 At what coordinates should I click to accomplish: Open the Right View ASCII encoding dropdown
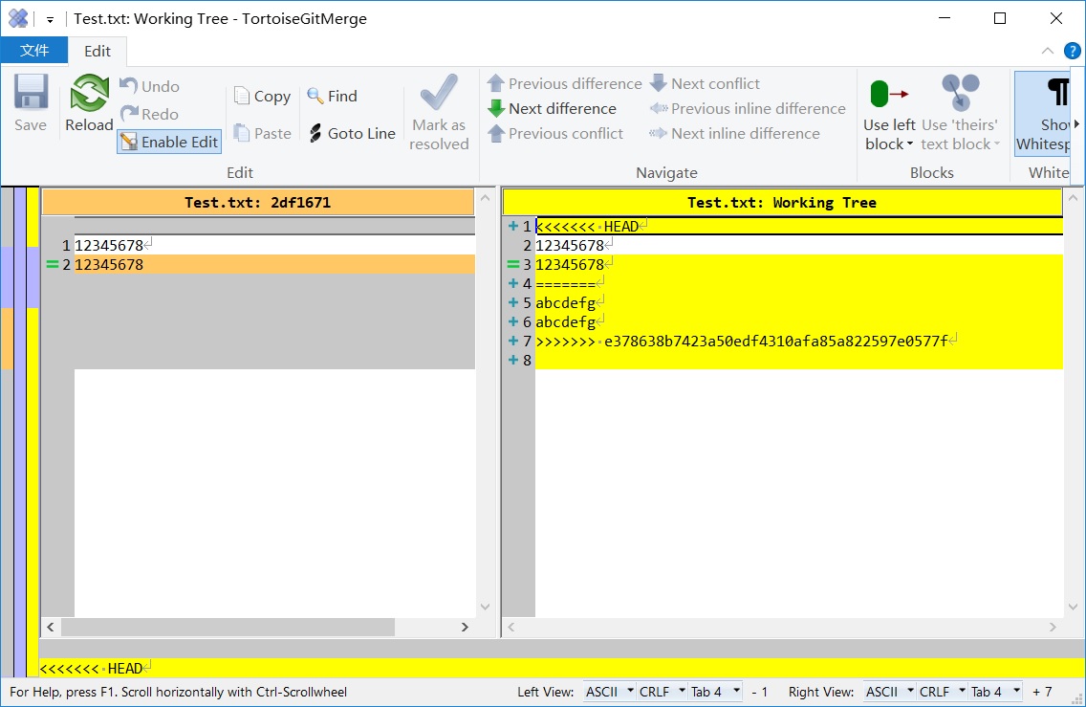point(890,692)
